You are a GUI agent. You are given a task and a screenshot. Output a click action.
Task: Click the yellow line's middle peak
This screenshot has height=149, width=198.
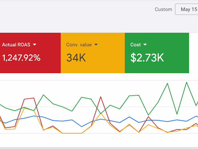pyautogui.click(x=100, y=114)
